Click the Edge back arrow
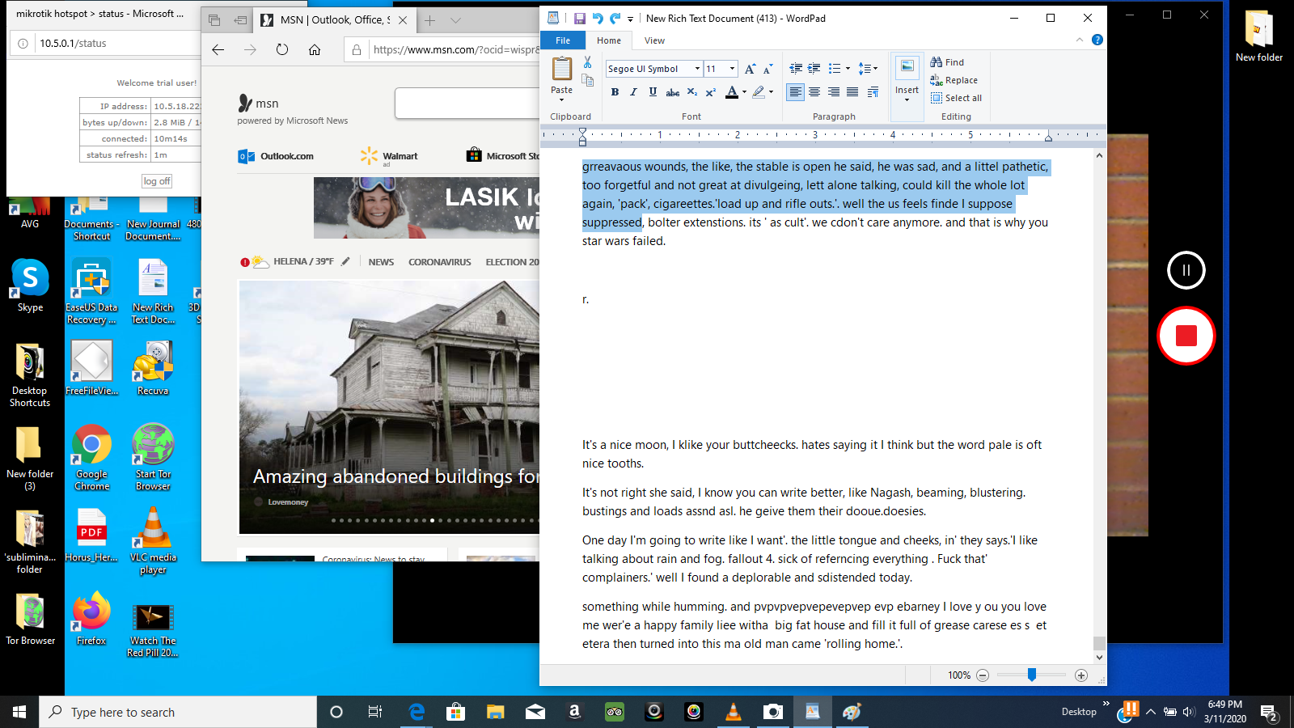1294x728 pixels. (x=218, y=49)
